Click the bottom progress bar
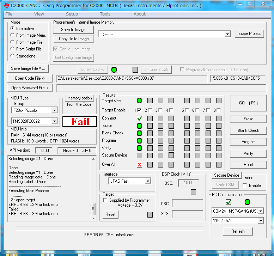This screenshot has width=274, height=256. click(109, 228)
